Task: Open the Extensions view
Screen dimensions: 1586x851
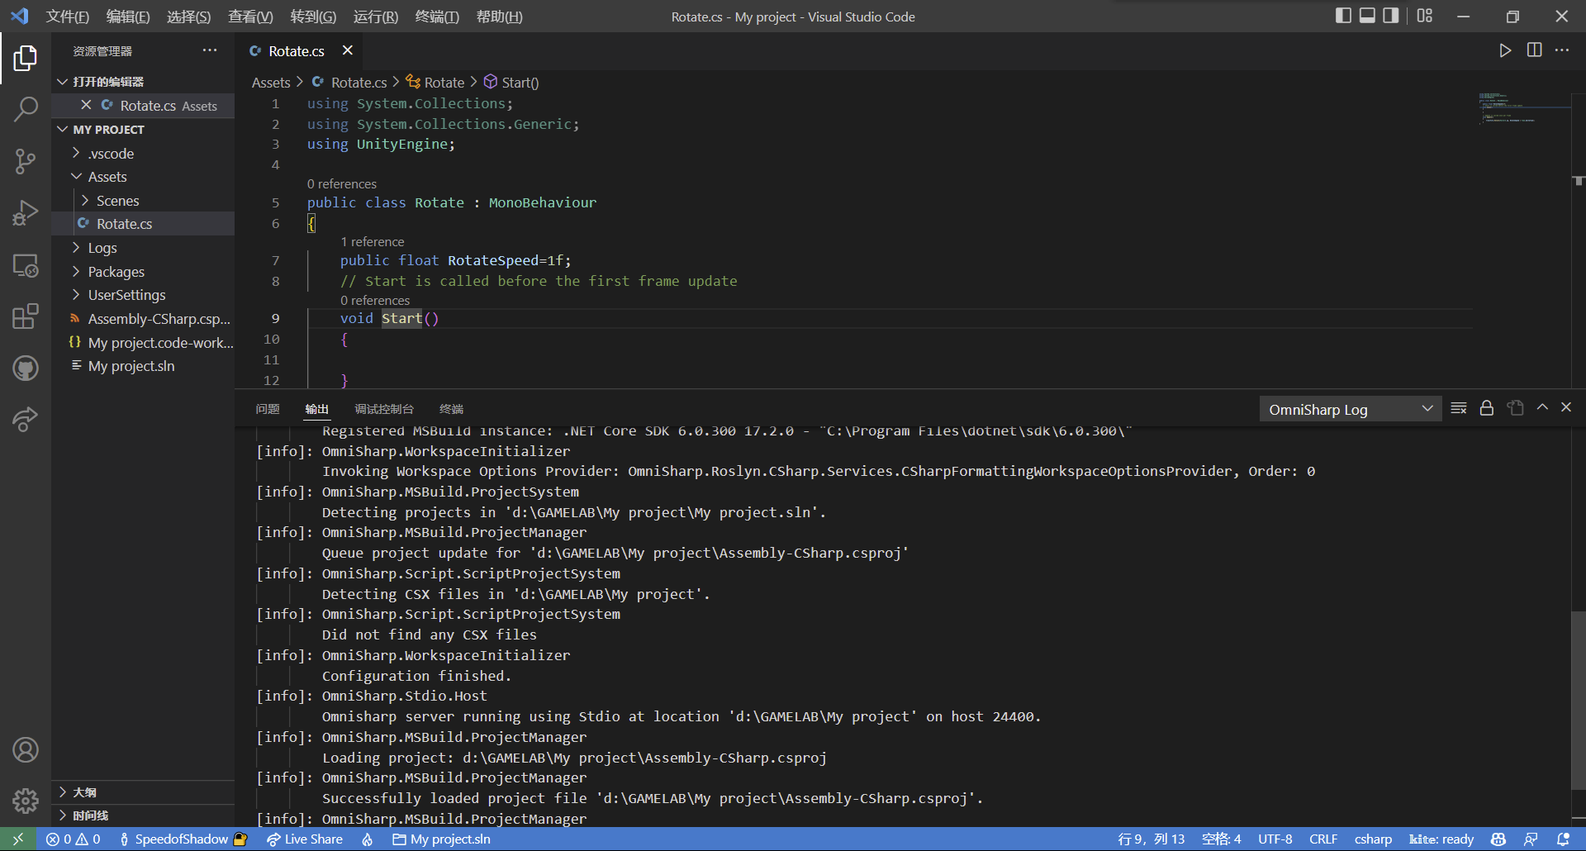Action: pos(26,316)
